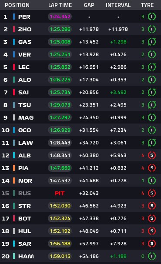
Task: Click HAM's yellow 1:59.015 lap time
Action: [60, 256]
